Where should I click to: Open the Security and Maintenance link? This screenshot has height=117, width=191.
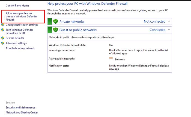tap(20, 107)
